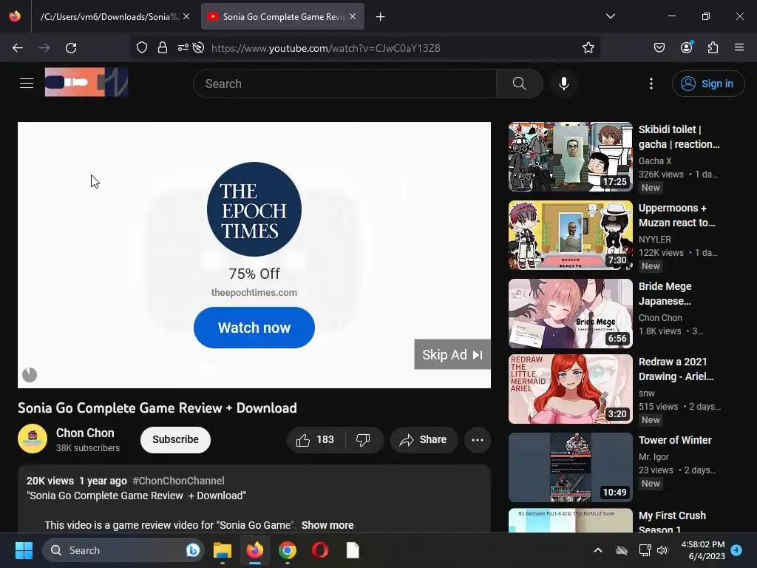Click the ad info circular icon
Image resolution: width=757 pixels, height=568 pixels.
30,375
